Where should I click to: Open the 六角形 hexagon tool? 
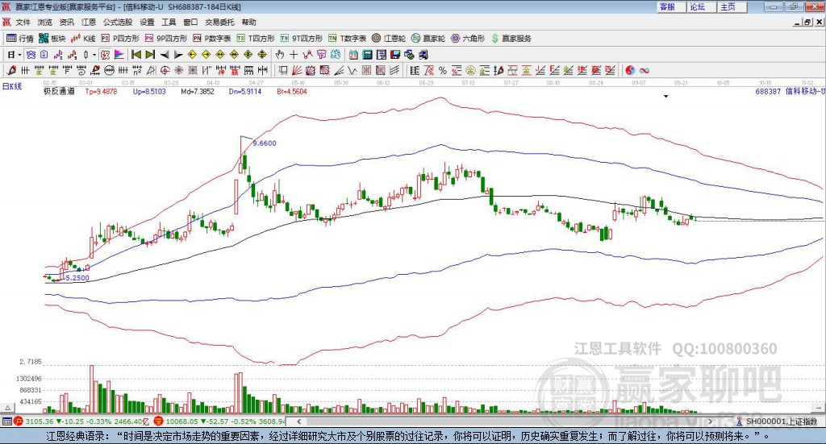point(468,39)
